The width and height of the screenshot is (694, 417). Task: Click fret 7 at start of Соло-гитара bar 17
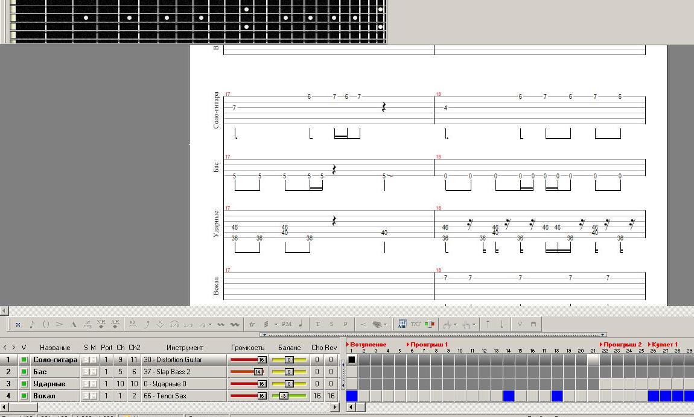pyautogui.click(x=234, y=108)
